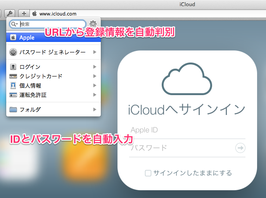Expand the 個人情報 submenu arrow

click(95, 85)
